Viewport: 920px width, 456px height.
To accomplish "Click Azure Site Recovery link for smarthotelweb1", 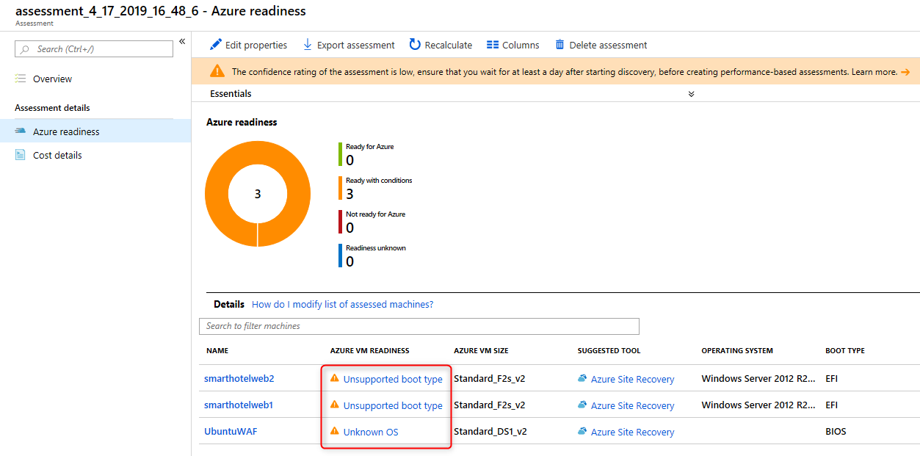I will click(x=632, y=405).
